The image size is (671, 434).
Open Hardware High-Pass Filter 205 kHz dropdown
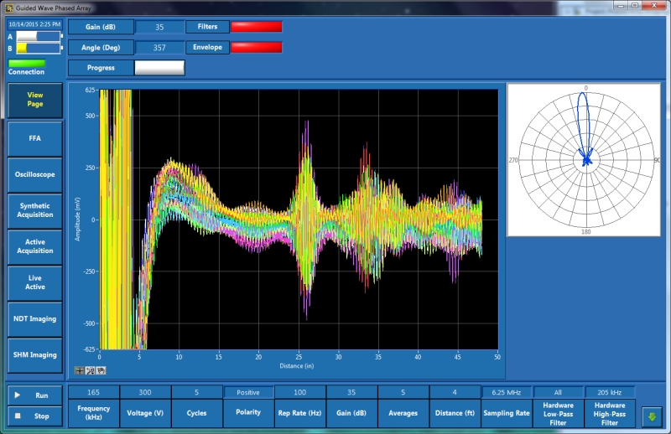[610, 392]
